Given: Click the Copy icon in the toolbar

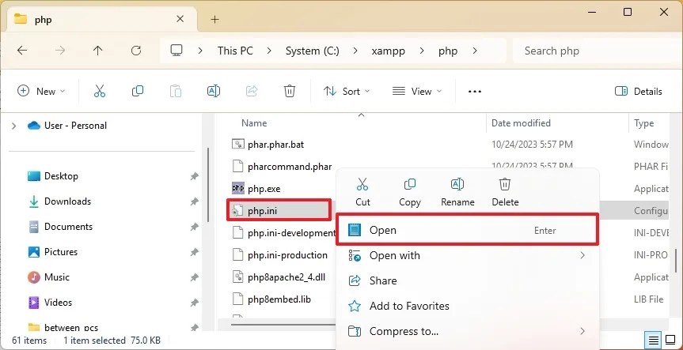Looking at the screenshot, I should coord(138,91).
